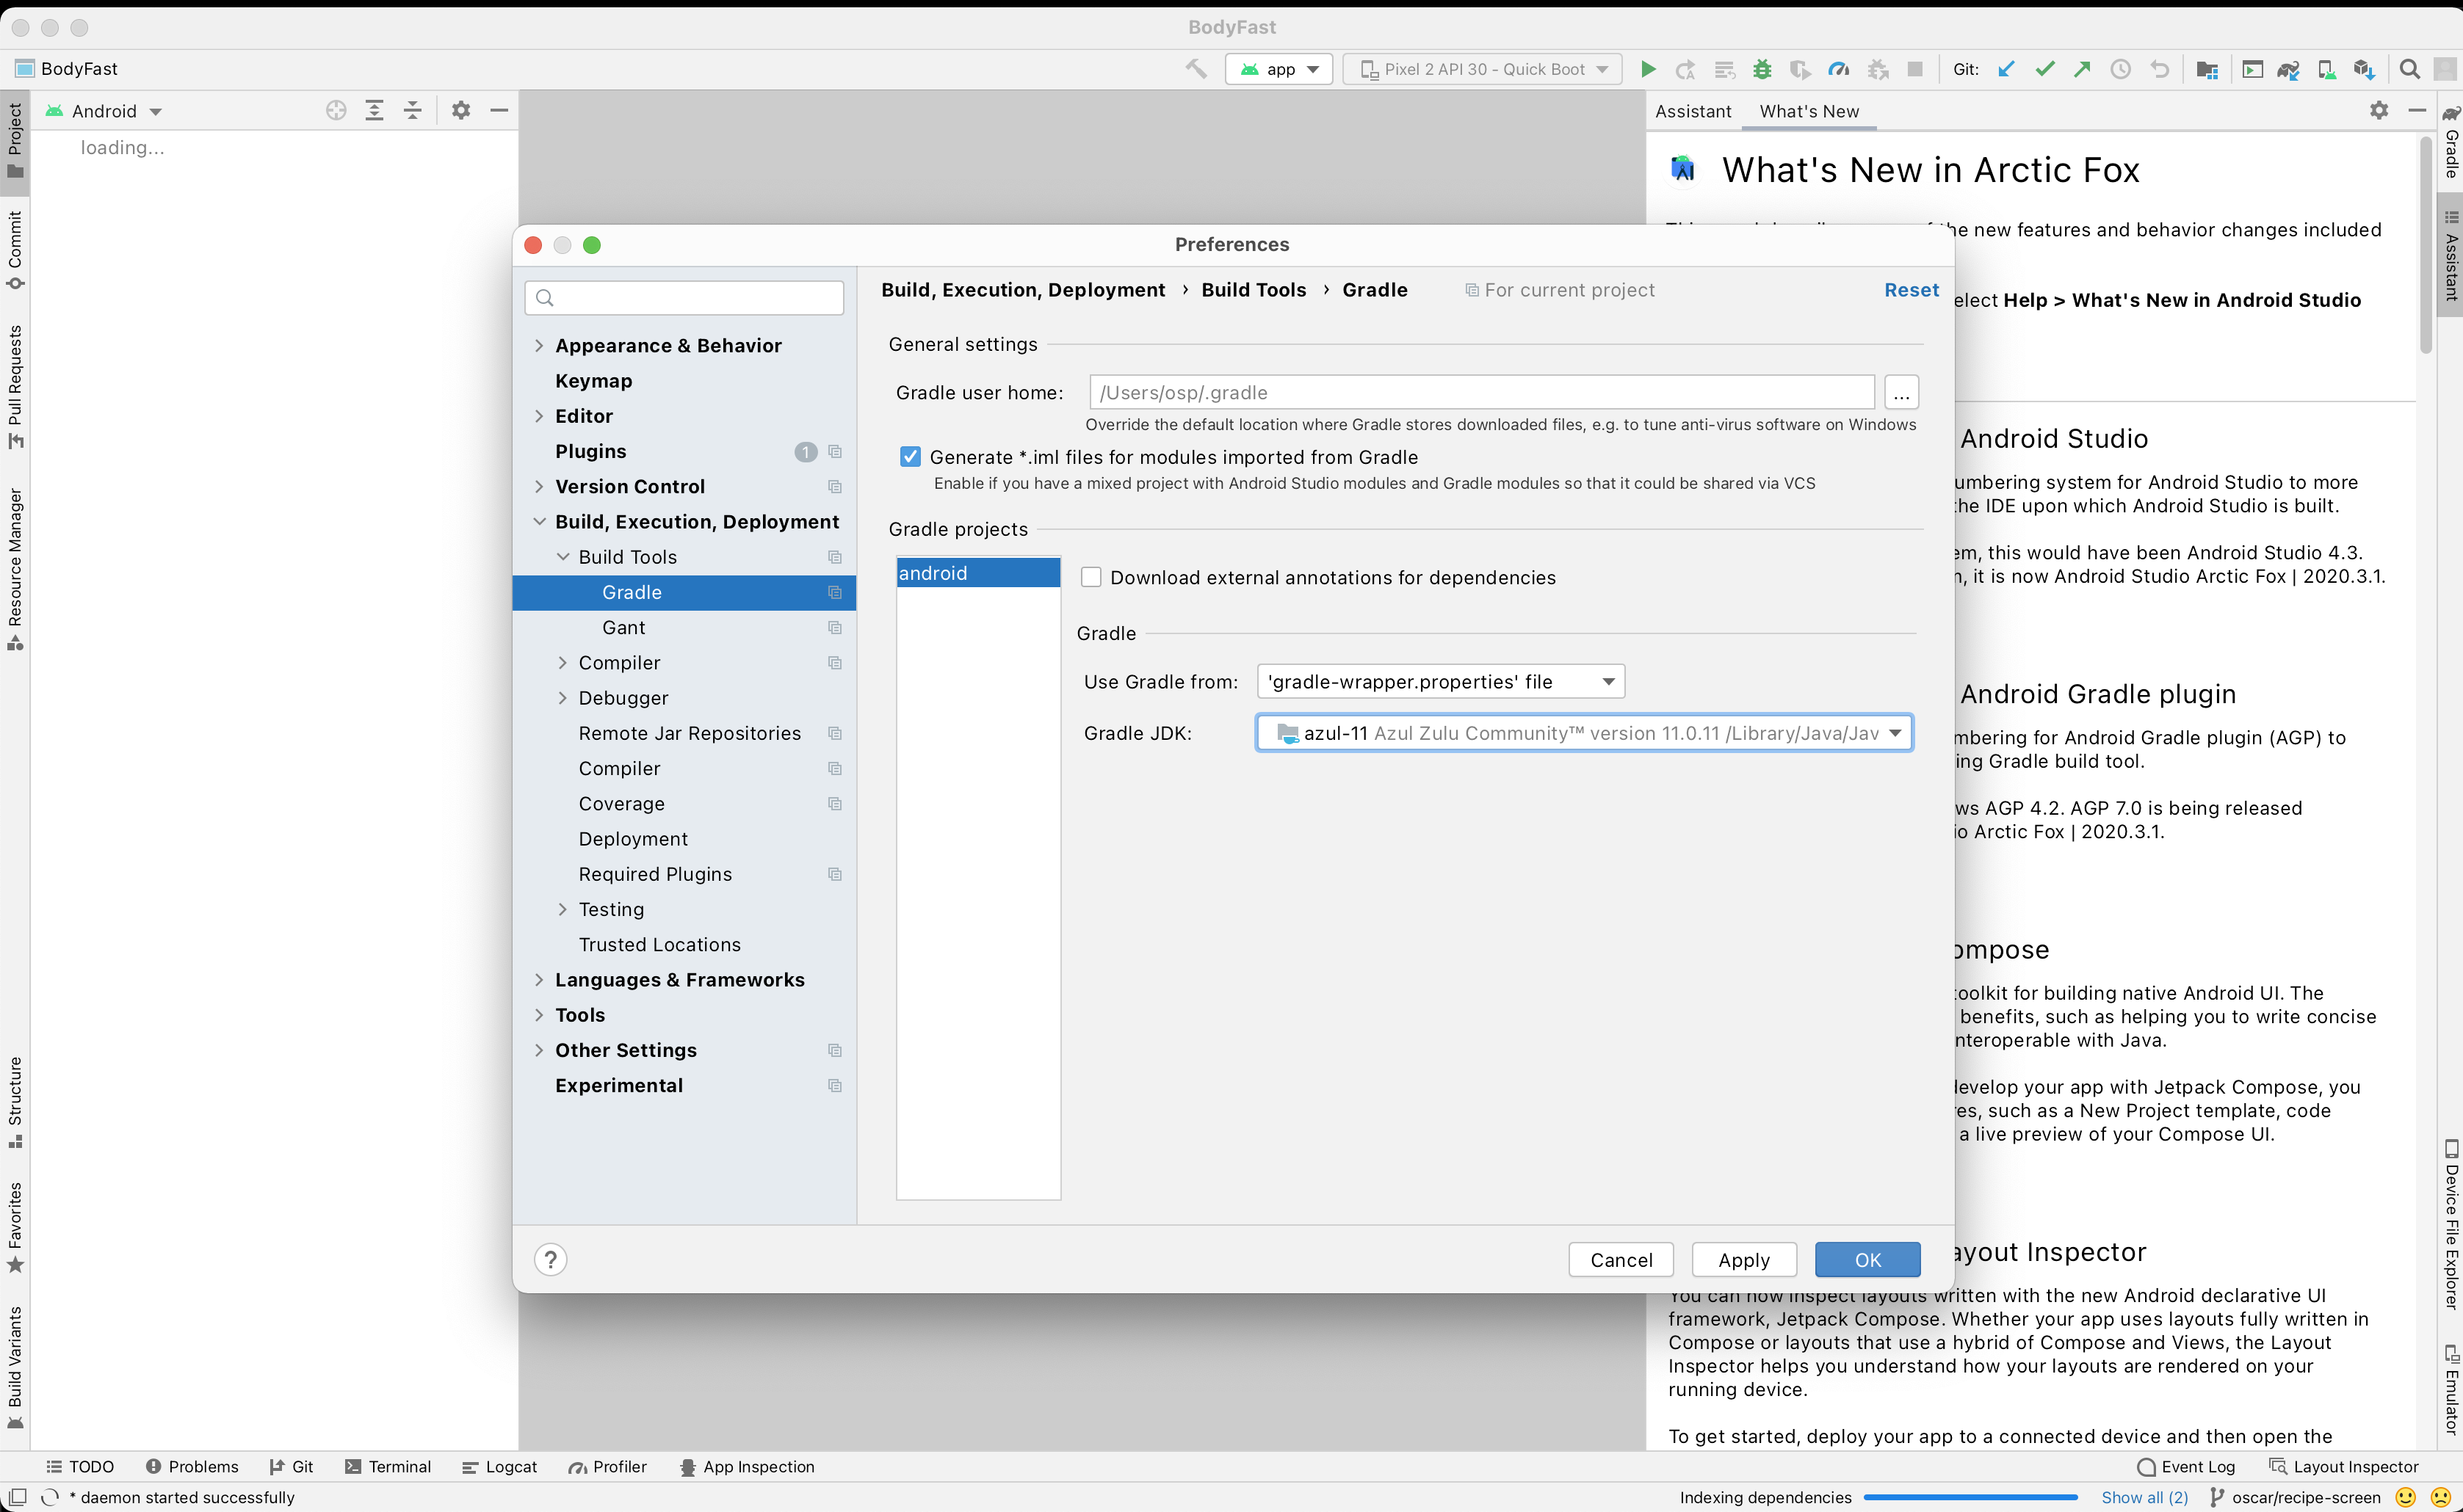Screen dimensions: 2463x1512
Task: Click the Git update project arrow icon
Action: click(x=2006, y=69)
